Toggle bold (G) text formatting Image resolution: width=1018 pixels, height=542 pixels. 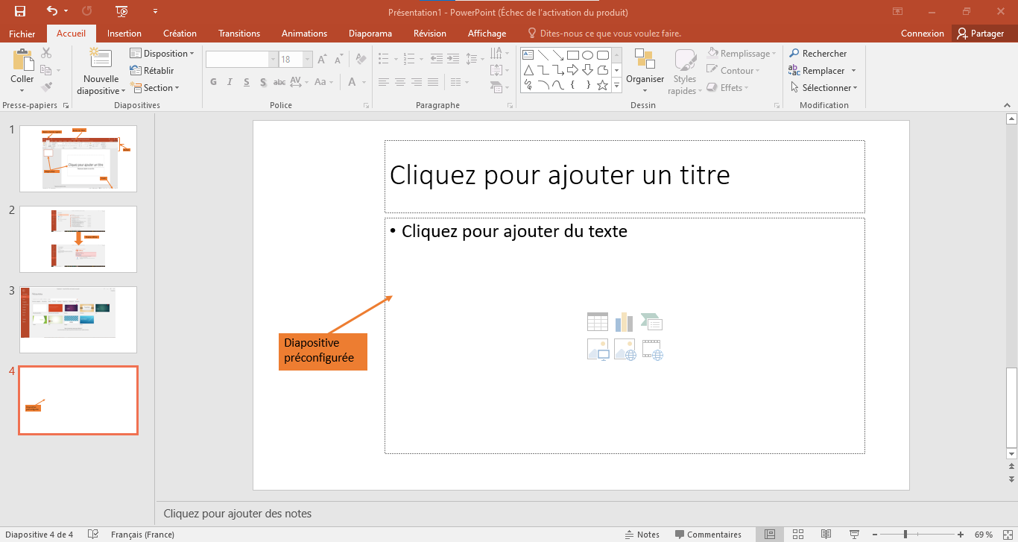pyautogui.click(x=214, y=82)
